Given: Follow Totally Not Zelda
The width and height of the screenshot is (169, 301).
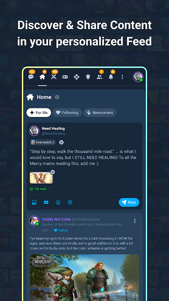Looking at the screenshot, I should (x=61, y=230).
